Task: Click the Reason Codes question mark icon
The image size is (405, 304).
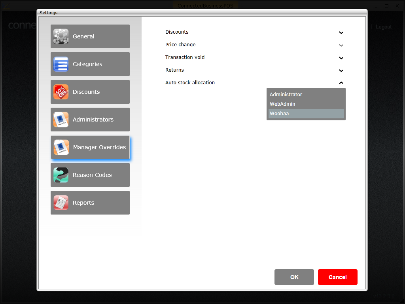Action: click(x=61, y=175)
